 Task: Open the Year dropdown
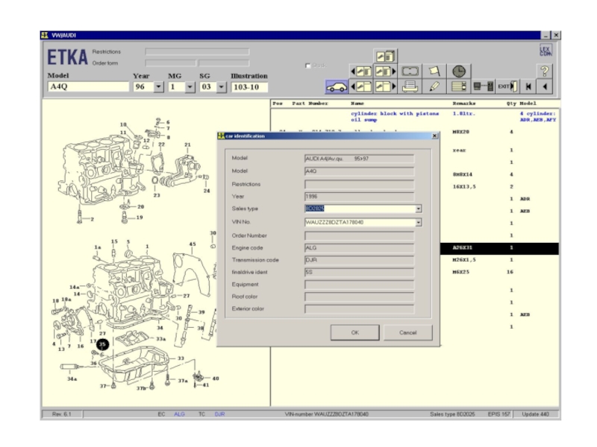[159, 87]
